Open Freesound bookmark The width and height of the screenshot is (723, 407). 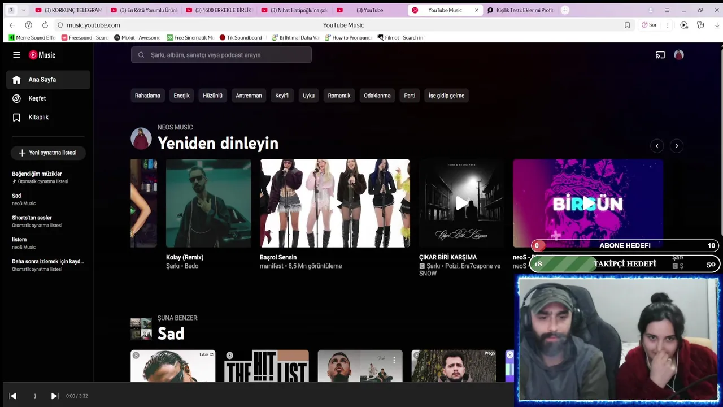tap(85, 38)
